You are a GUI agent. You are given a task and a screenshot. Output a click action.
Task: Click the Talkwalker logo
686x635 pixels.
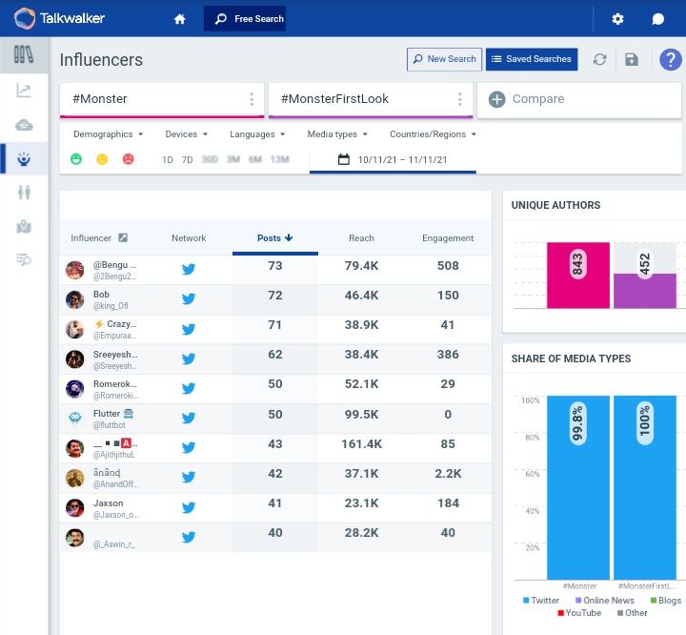tap(59, 18)
